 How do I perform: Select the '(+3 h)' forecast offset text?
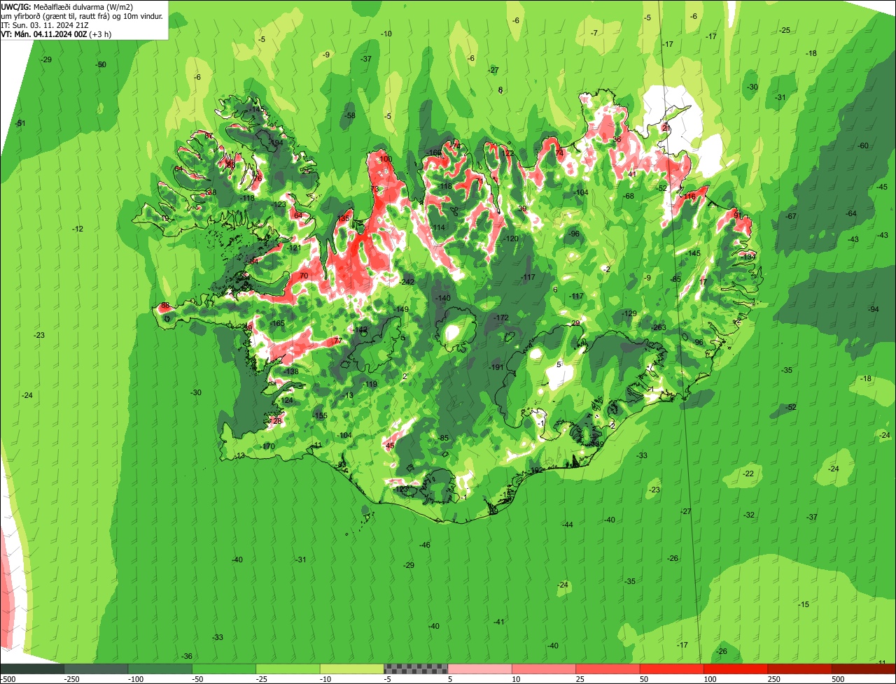tap(101, 34)
